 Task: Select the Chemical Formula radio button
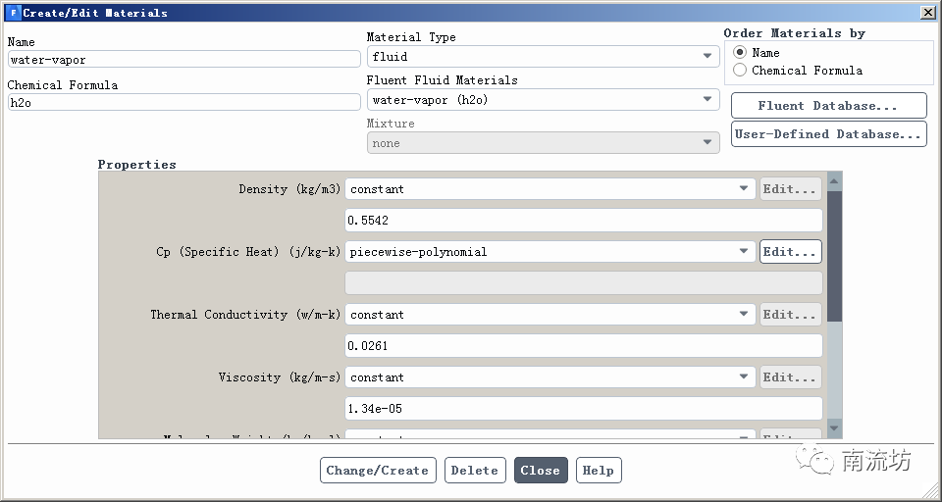(740, 71)
